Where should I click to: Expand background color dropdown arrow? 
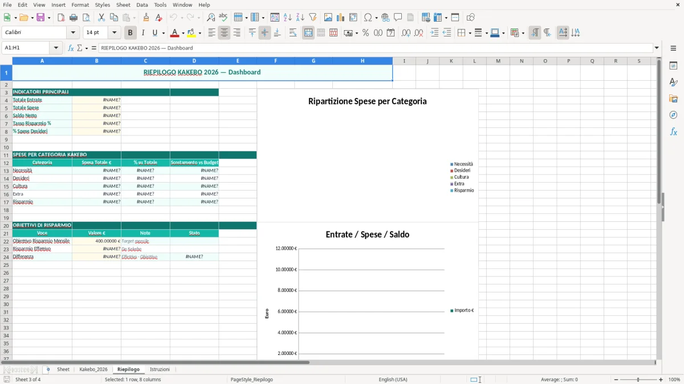click(x=199, y=33)
